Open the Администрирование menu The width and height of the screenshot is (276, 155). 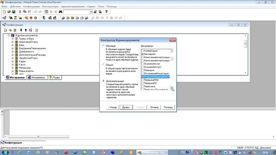73,6
